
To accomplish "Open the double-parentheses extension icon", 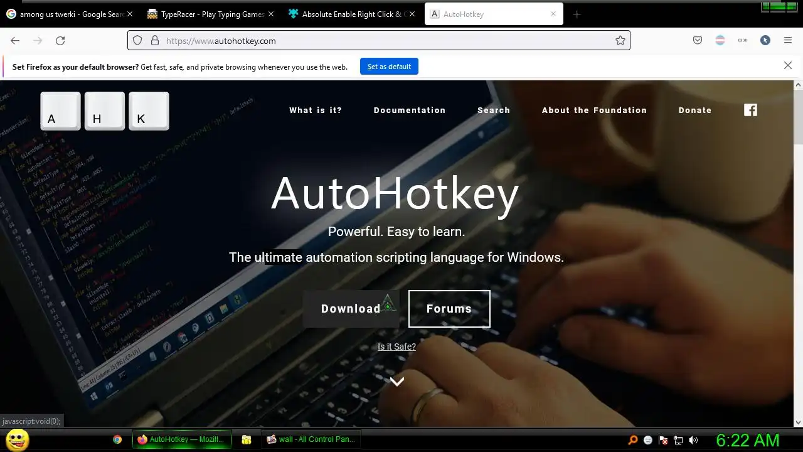I will click(743, 40).
